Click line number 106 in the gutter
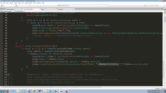 coord(6,64)
